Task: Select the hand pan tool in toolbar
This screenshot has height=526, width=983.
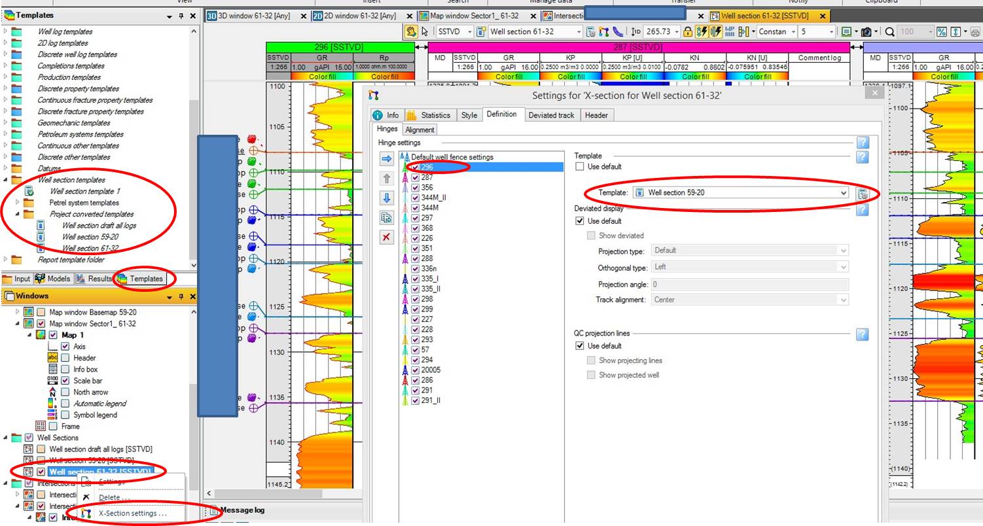Action: pos(411,31)
